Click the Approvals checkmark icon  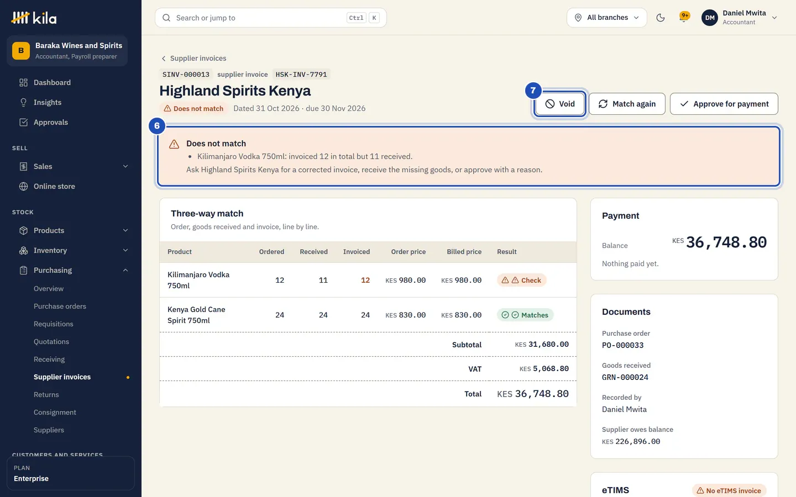[x=23, y=123]
